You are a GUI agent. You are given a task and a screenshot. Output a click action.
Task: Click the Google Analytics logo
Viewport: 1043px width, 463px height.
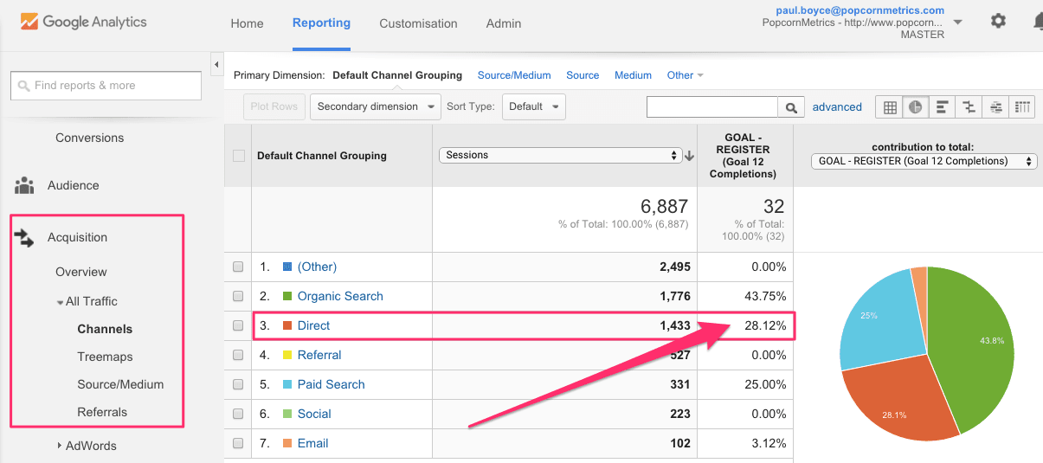(x=84, y=22)
